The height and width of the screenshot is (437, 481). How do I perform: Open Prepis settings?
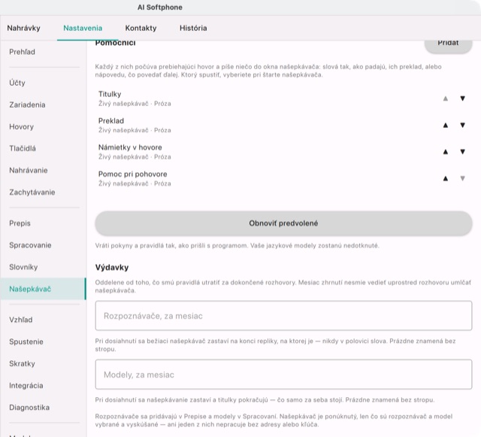coord(44,223)
